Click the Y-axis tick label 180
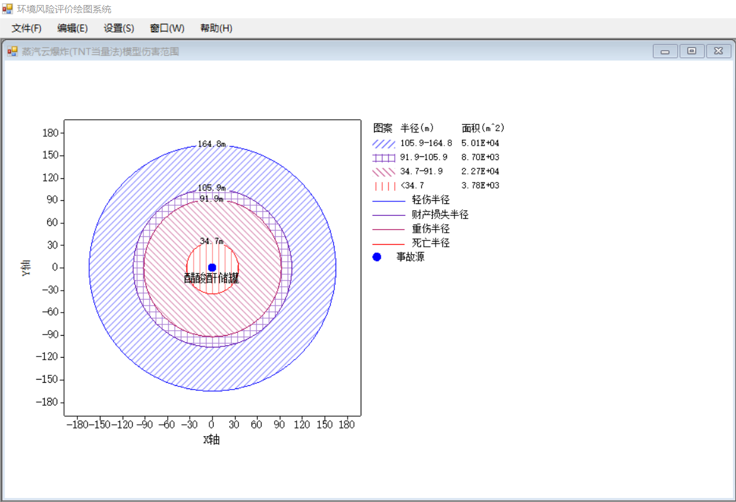The image size is (736, 502). (51, 133)
